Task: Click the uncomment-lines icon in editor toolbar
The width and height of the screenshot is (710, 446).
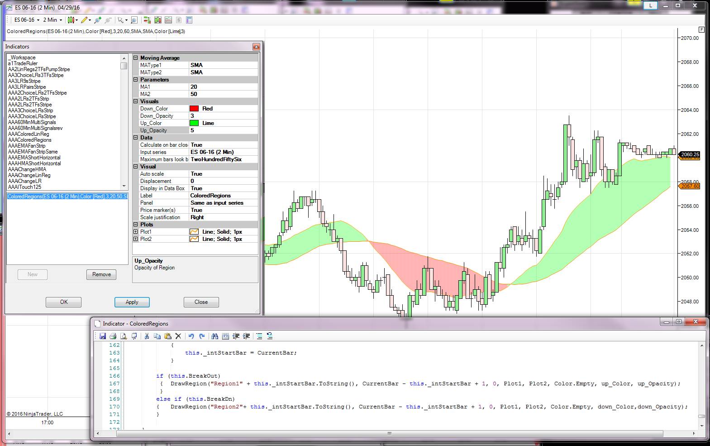Action: [x=270, y=336]
